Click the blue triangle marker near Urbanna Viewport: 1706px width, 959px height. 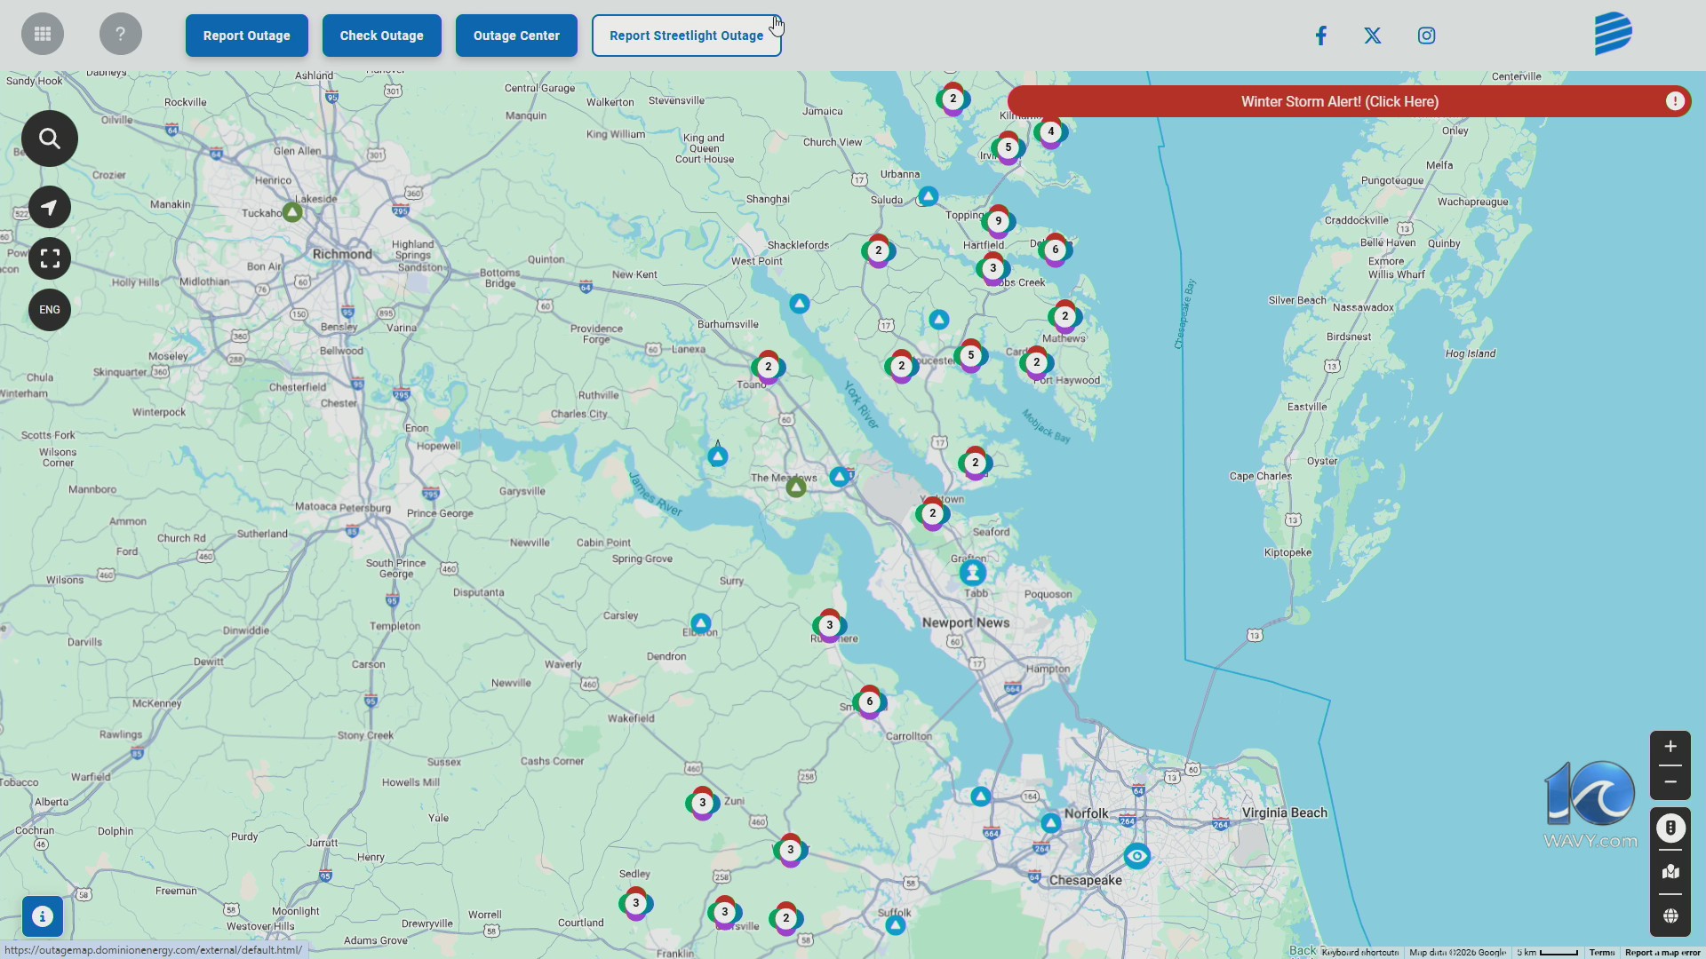(928, 196)
